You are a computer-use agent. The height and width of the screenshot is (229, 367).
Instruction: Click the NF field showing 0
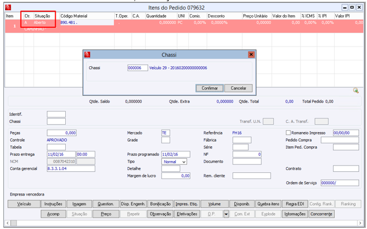point(247,154)
